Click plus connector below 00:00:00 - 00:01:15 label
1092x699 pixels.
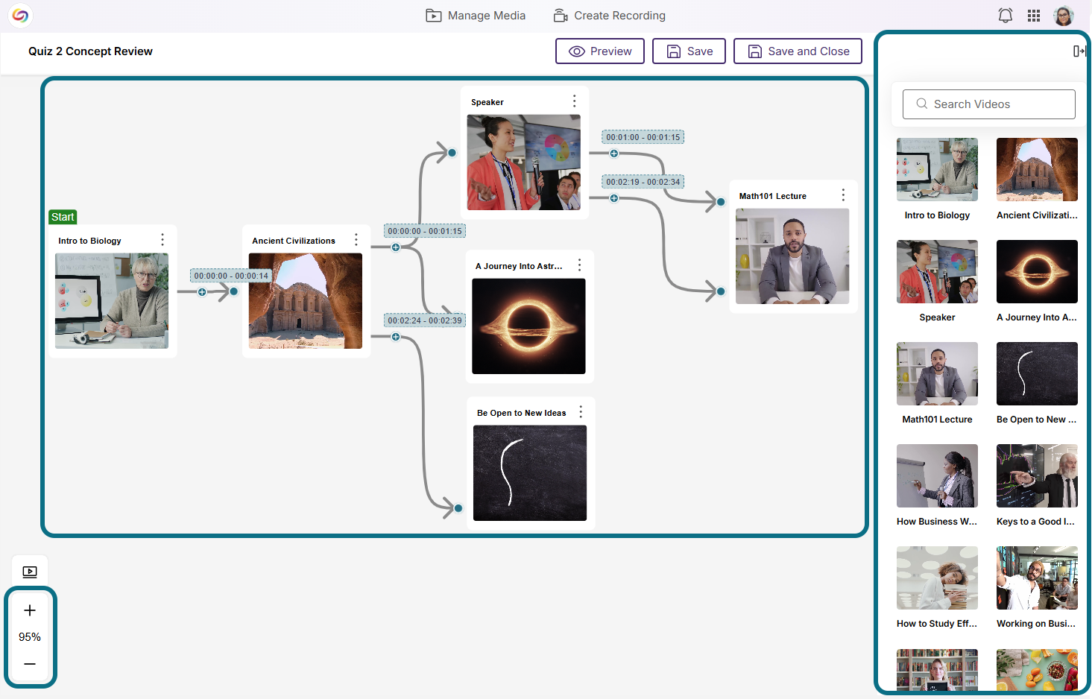[x=396, y=247]
